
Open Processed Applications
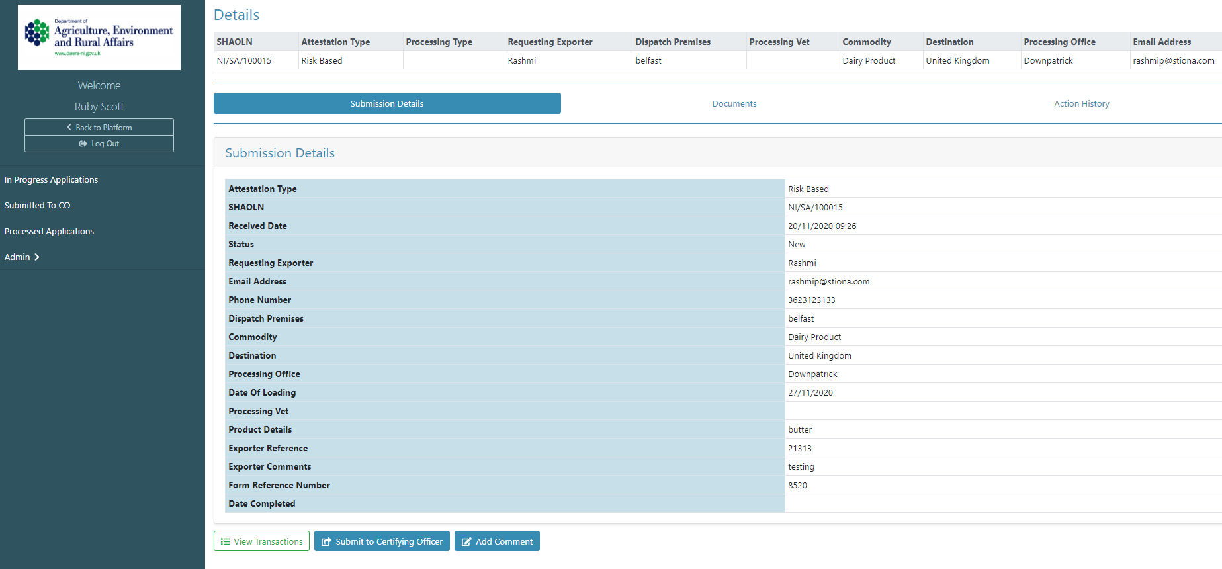49,231
